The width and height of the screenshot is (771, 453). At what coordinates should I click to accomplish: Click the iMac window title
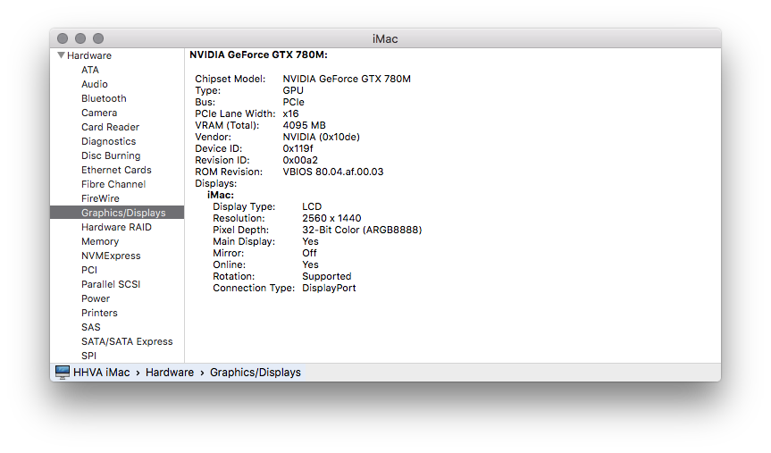385,38
